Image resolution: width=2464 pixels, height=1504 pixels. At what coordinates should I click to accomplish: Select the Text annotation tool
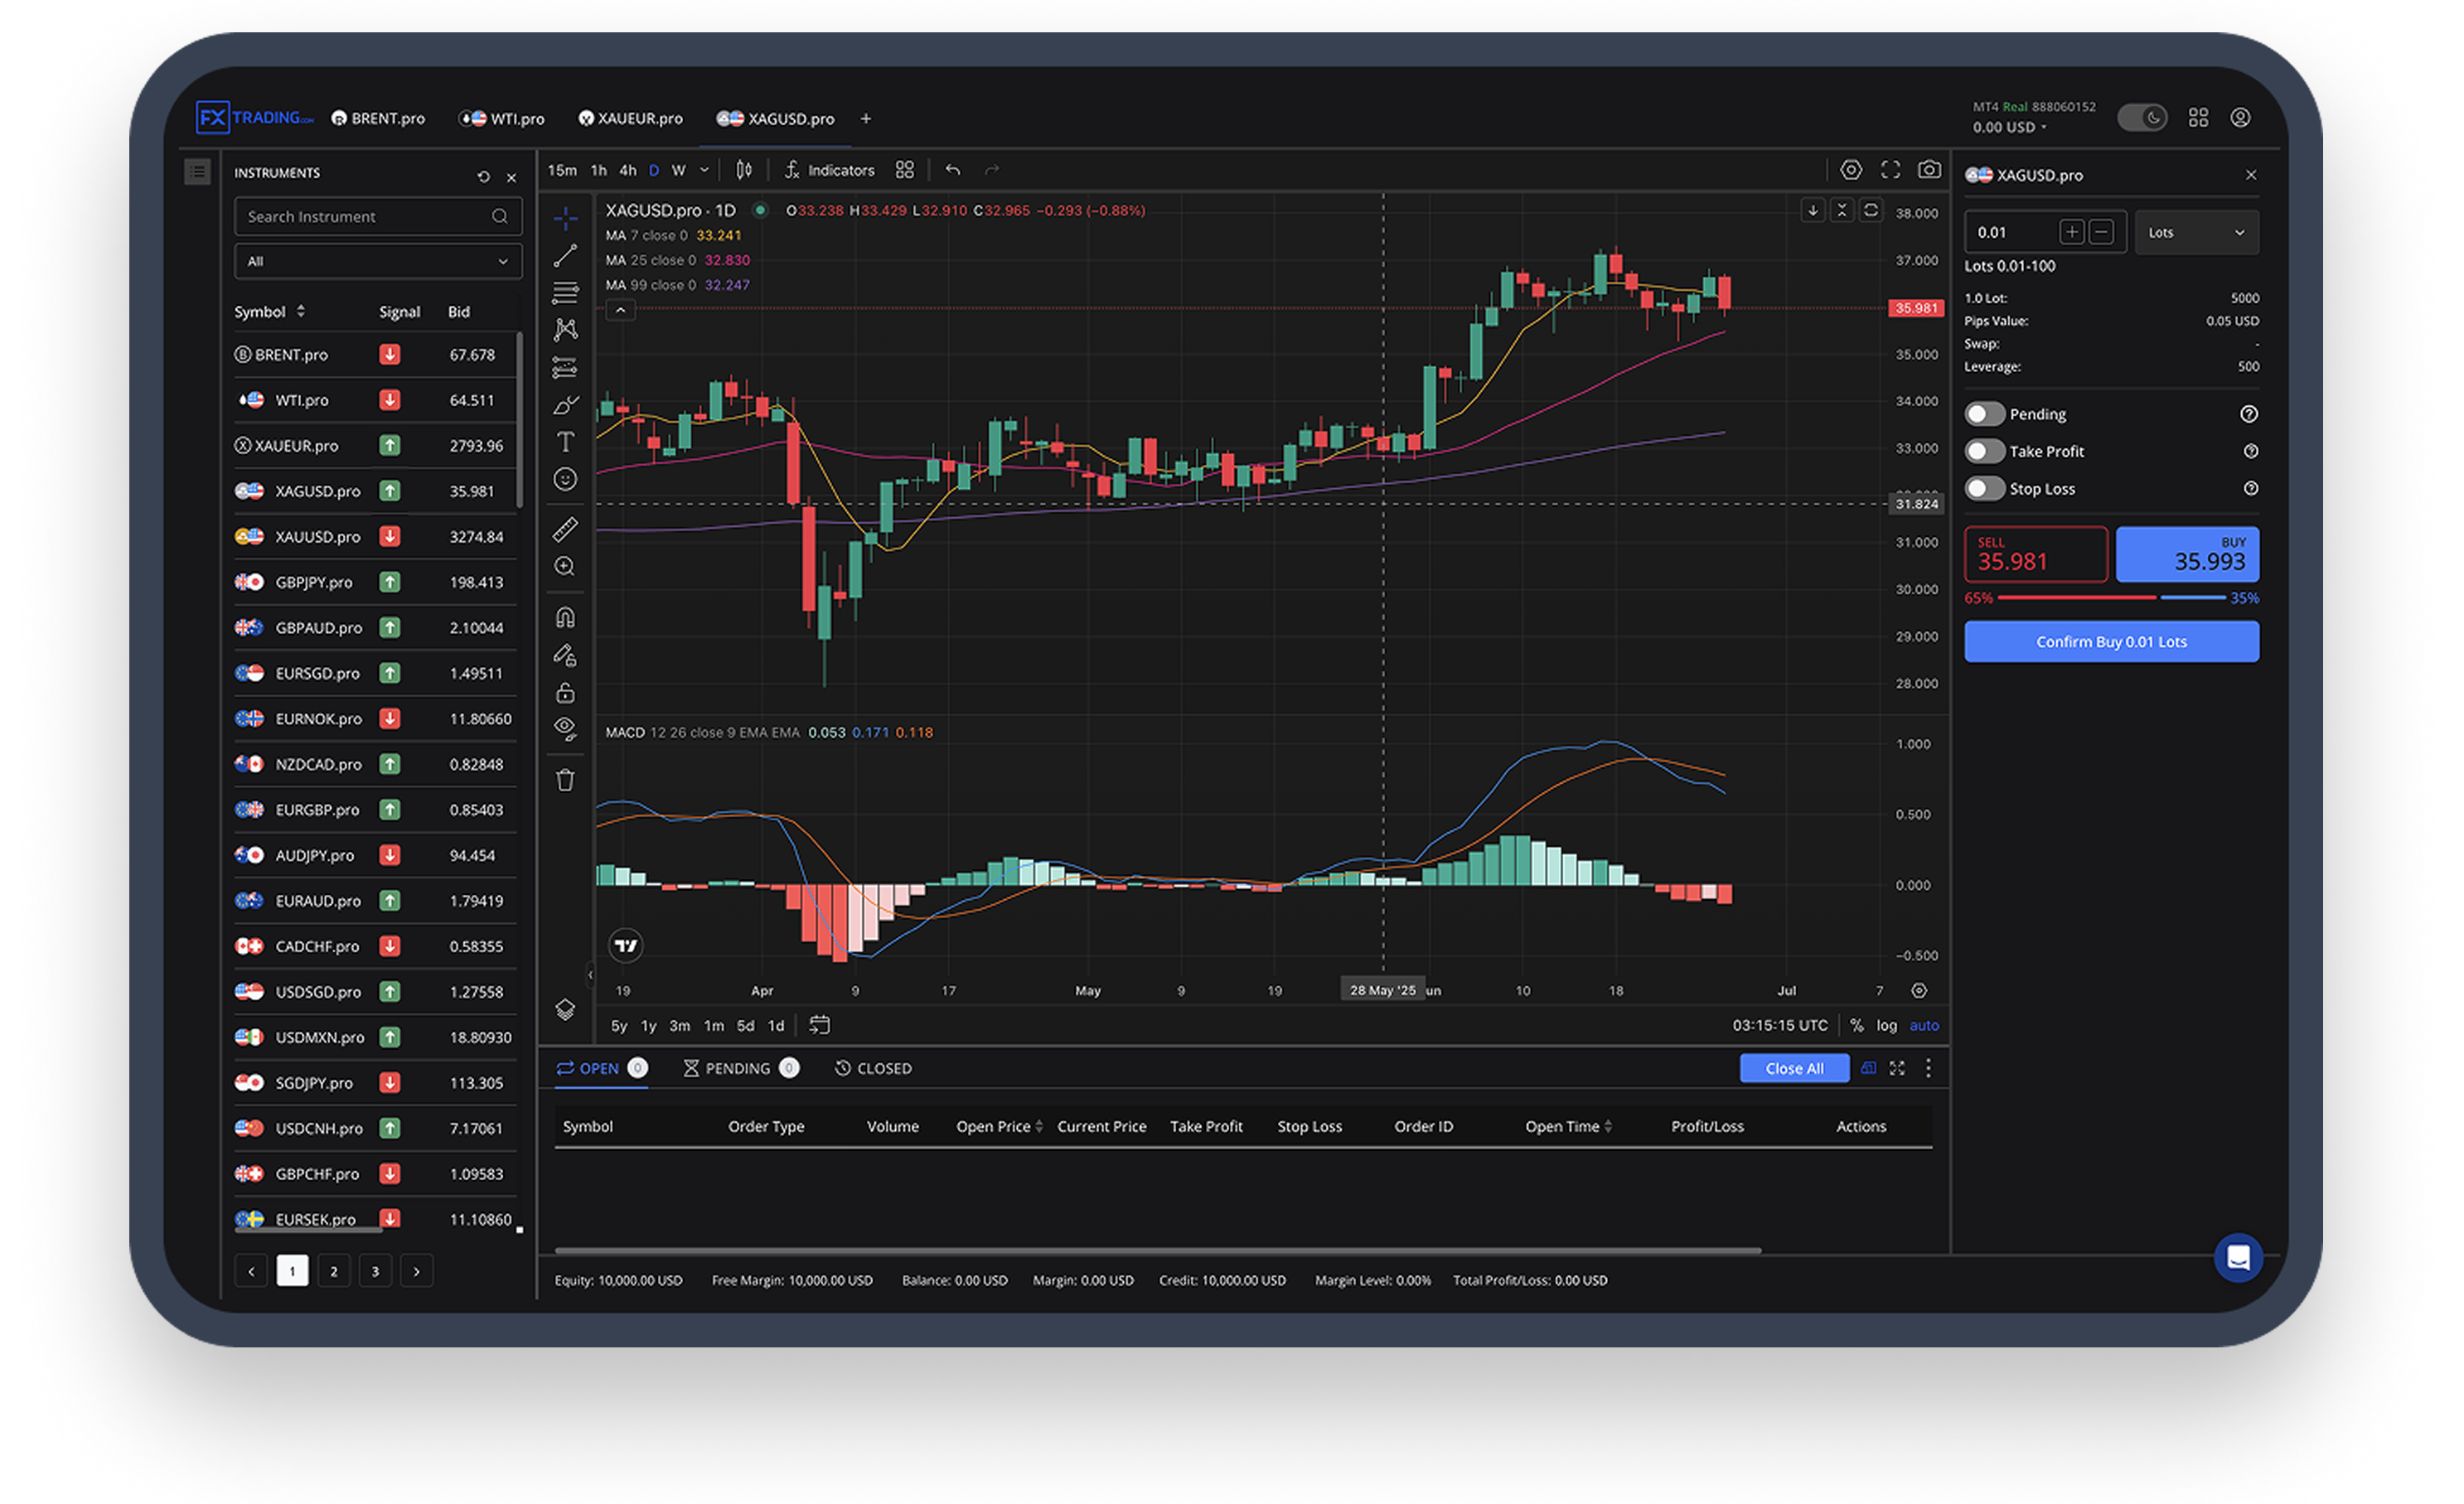pyautogui.click(x=566, y=441)
